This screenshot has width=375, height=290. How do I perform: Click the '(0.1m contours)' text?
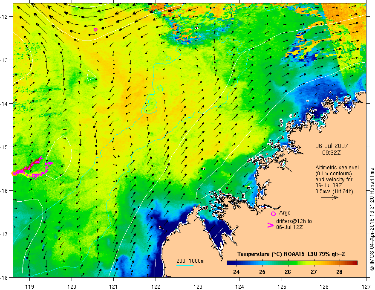coord(333,174)
